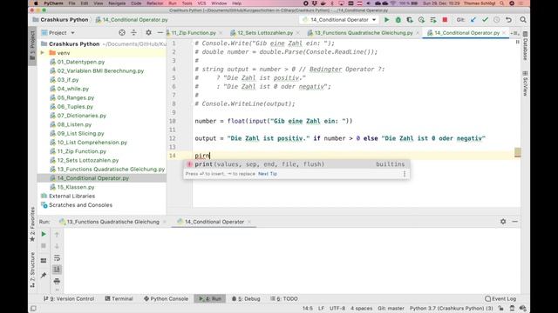This screenshot has height=313, width=558.
Task: Select 13_Functions Quadratische Gleichung run tab
Action: click(112, 222)
